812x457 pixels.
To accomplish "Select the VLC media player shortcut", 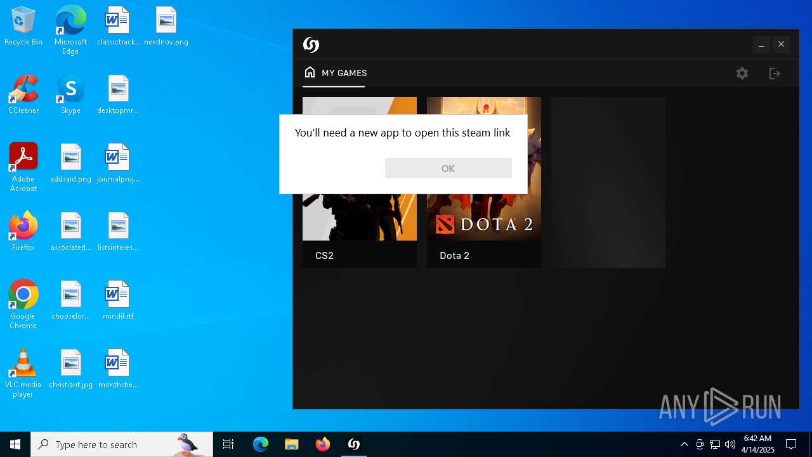I will [x=23, y=373].
